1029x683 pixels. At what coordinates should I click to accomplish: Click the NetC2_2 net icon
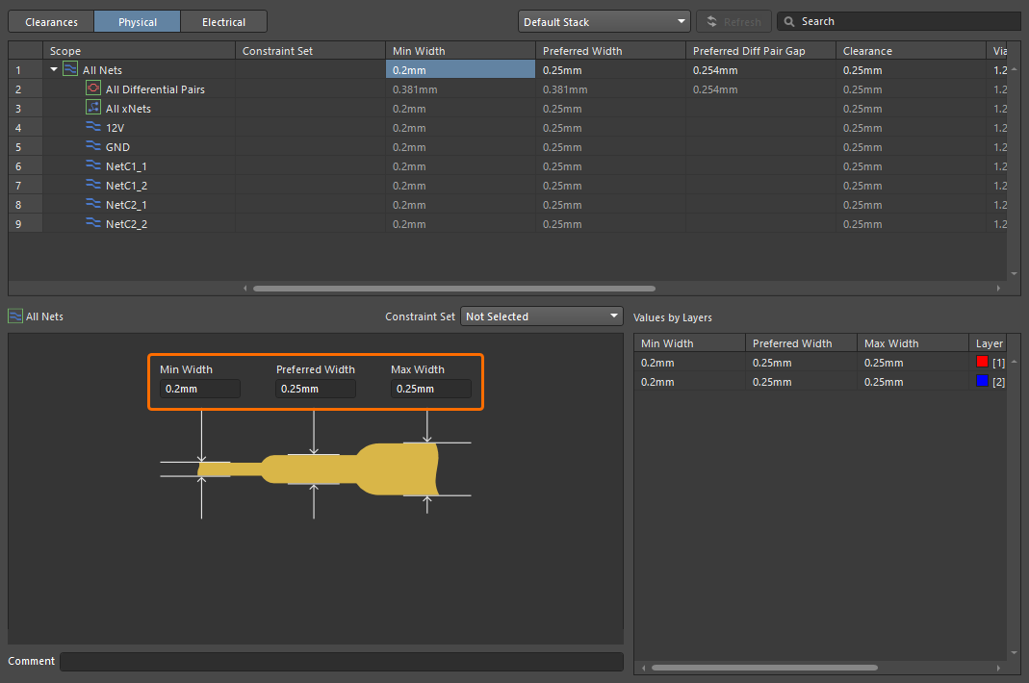pos(93,223)
